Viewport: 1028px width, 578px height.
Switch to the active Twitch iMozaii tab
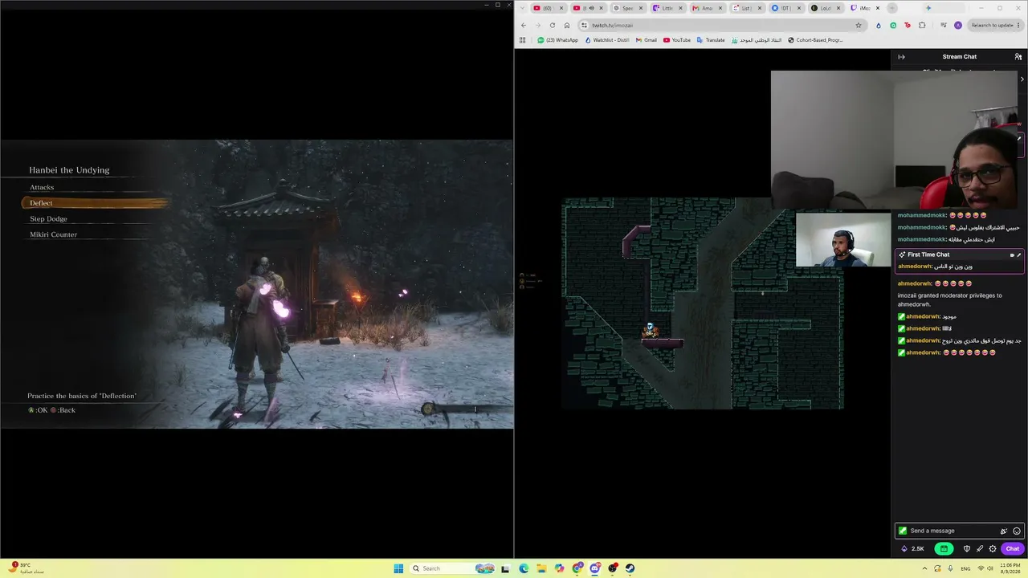coord(865,8)
